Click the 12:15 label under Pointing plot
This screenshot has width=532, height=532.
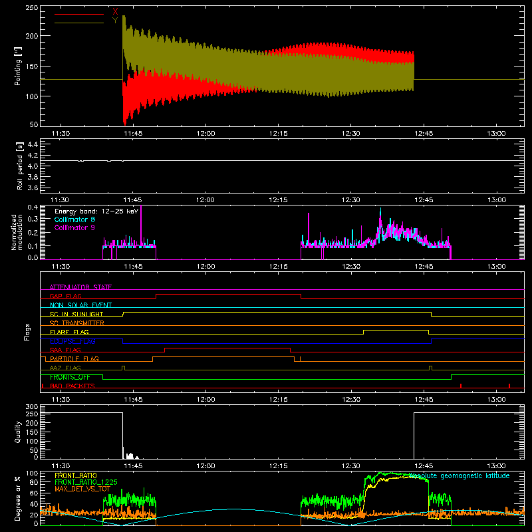tap(278, 134)
